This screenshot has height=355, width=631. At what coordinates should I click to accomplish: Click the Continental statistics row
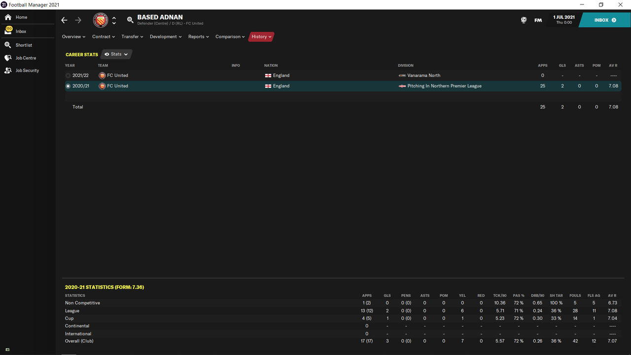click(x=343, y=326)
